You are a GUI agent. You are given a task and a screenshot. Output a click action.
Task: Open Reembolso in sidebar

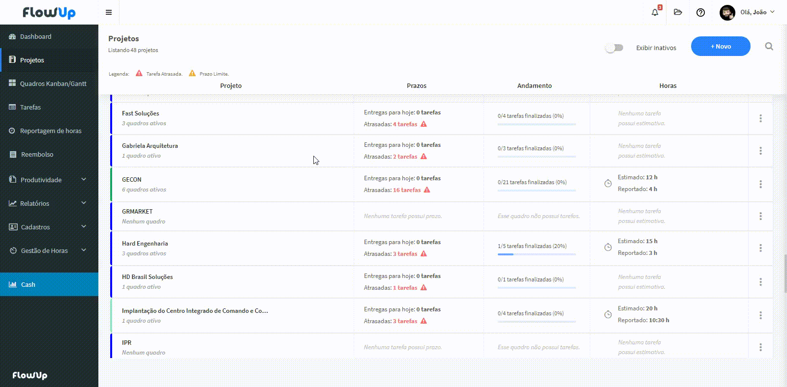(x=49, y=154)
